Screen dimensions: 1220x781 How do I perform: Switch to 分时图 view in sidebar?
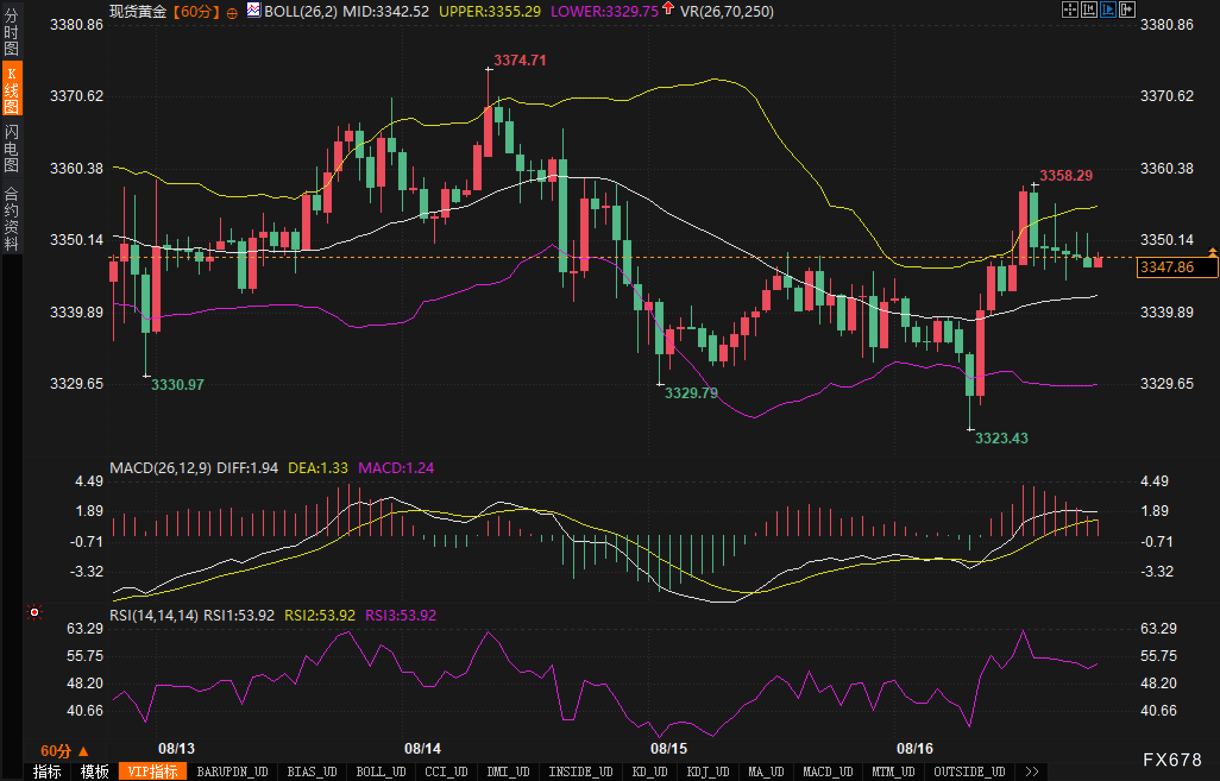pyautogui.click(x=11, y=32)
